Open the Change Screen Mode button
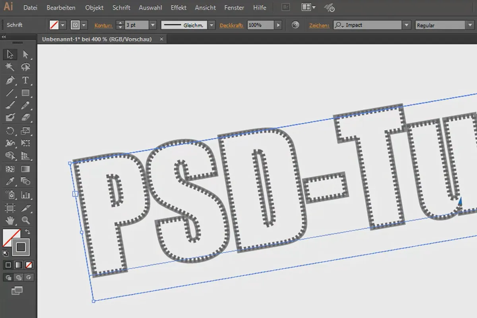Viewport: 477px width, 318px height. coord(17,291)
